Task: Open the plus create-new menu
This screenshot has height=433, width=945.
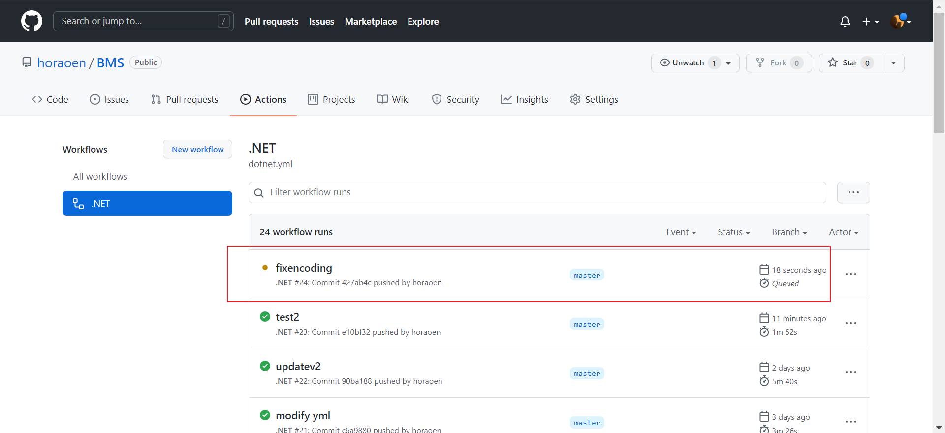Action: pos(871,22)
